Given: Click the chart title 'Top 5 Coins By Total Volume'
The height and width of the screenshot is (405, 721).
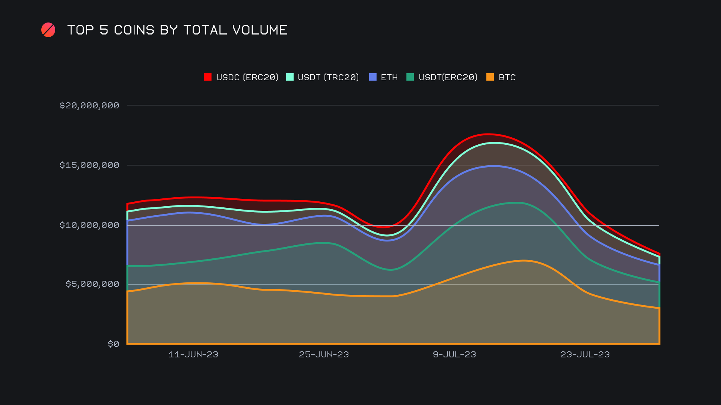Looking at the screenshot, I should tap(177, 30).
